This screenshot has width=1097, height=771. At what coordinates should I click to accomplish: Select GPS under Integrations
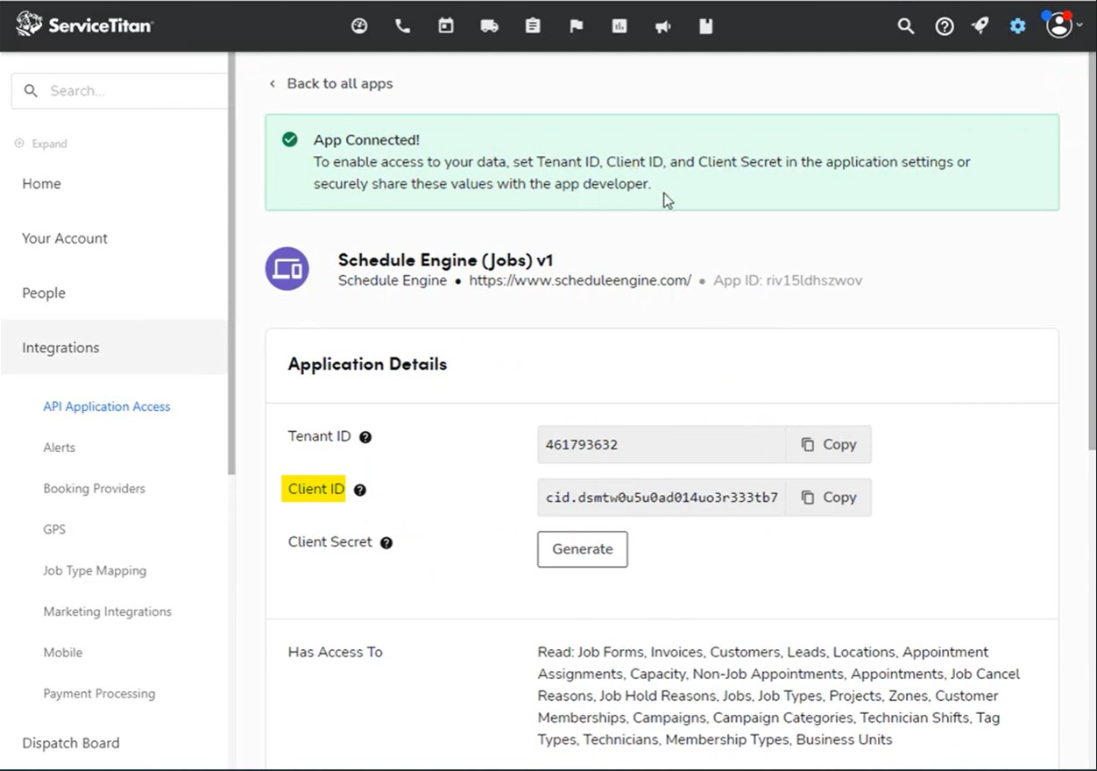point(54,530)
